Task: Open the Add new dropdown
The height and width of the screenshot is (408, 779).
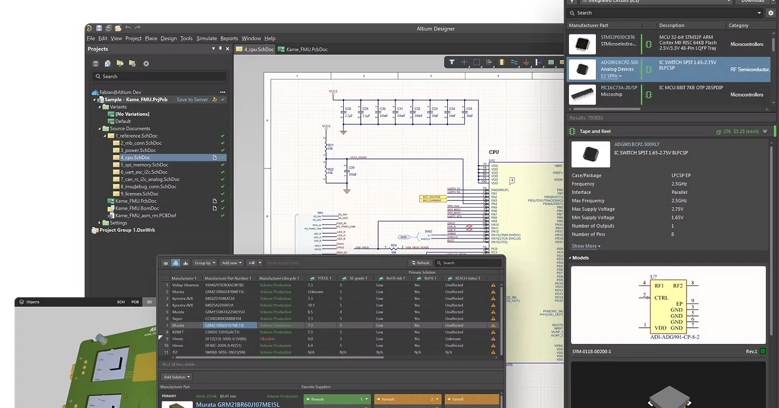Action: coord(232,263)
